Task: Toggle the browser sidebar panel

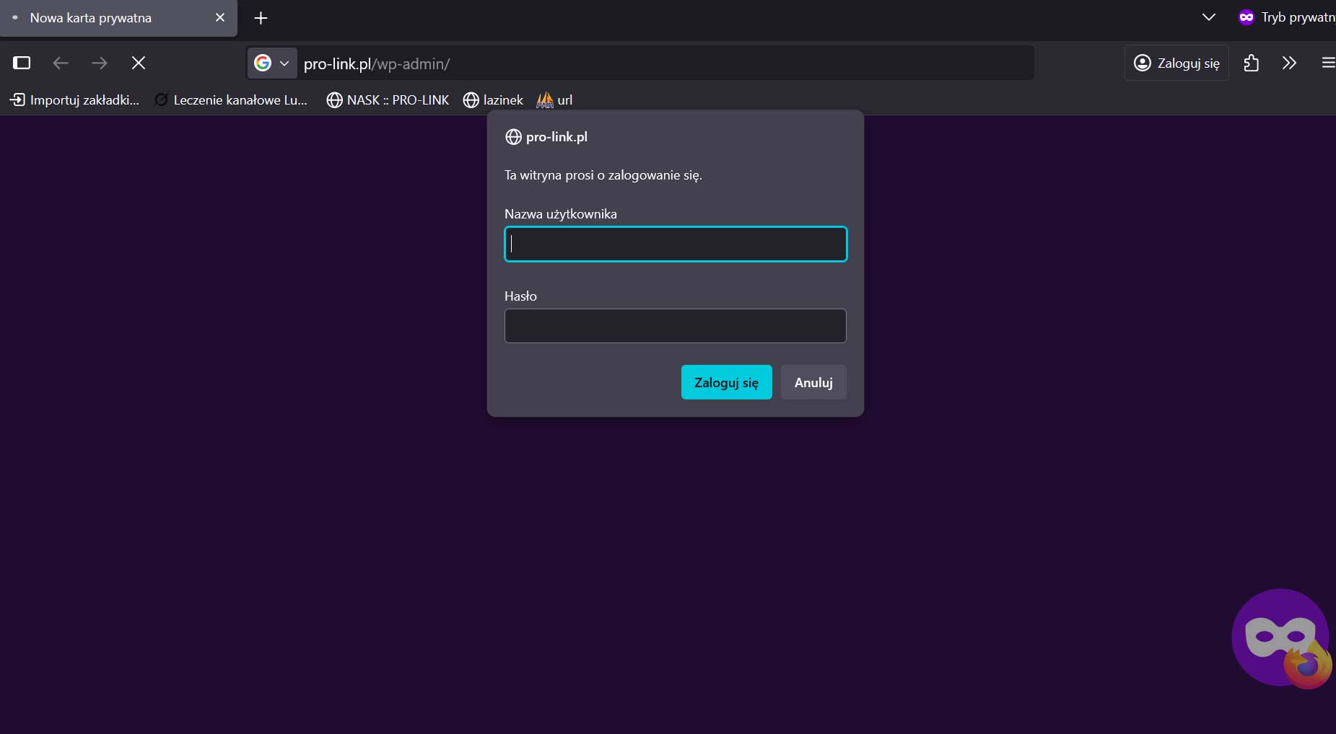Action: coord(21,63)
